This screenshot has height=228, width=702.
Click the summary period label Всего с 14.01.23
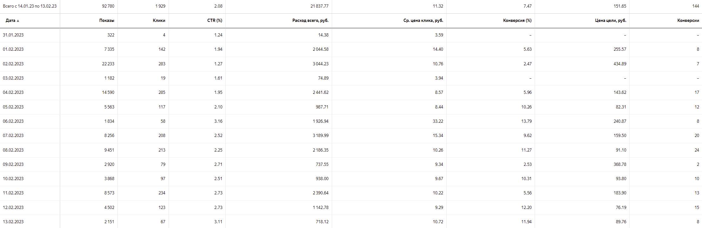[x=30, y=6]
